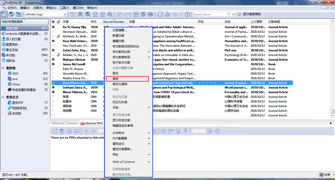Click the Next Page down-arrow icon
This screenshot has height=180, width=335.
(93, 131)
